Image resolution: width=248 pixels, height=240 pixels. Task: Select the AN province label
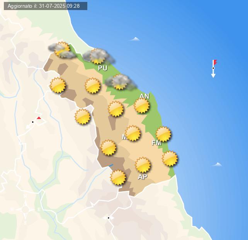(144, 96)
